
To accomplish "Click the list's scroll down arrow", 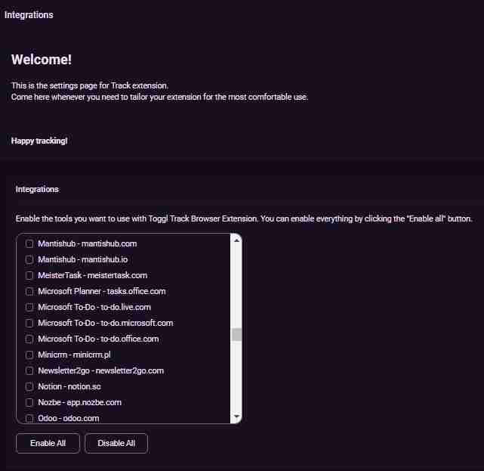I will pos(236,417).
